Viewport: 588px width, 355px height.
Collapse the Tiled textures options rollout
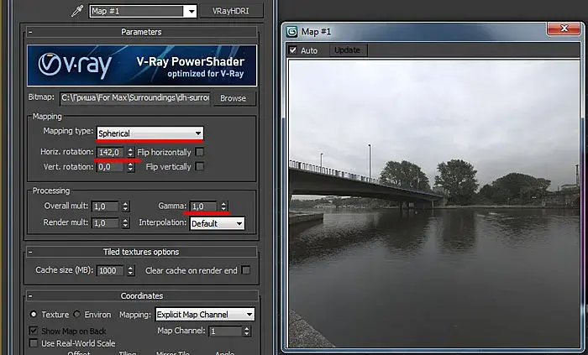coord(30,252)
